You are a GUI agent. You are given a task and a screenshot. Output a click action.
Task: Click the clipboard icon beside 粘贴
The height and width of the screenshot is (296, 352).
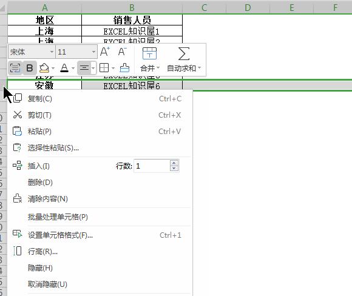click(17, 131)
